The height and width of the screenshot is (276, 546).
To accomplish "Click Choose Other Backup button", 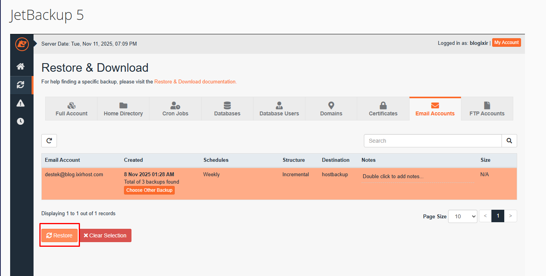I will [149, 190].
